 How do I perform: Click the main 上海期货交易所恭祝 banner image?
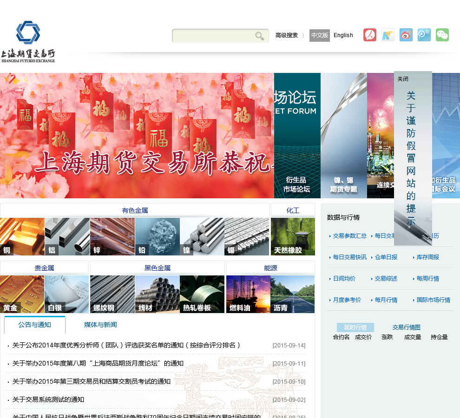tap(137, 136)
